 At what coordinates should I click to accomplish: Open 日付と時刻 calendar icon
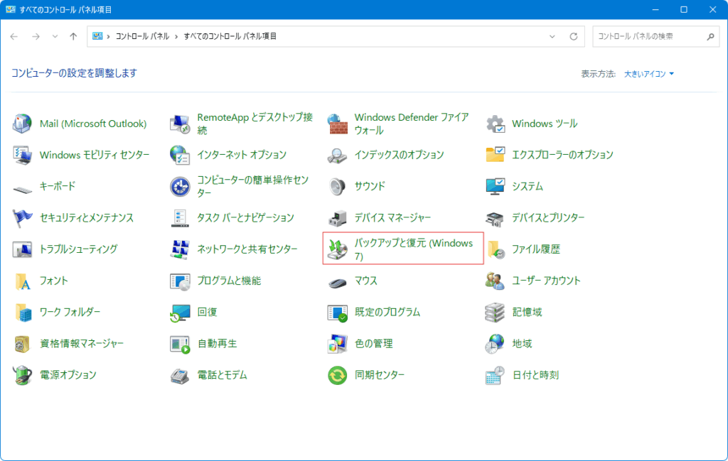coord(495,375)
